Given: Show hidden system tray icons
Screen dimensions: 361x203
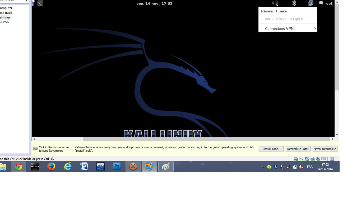Looking at the screenshot, I should [263, 167].
